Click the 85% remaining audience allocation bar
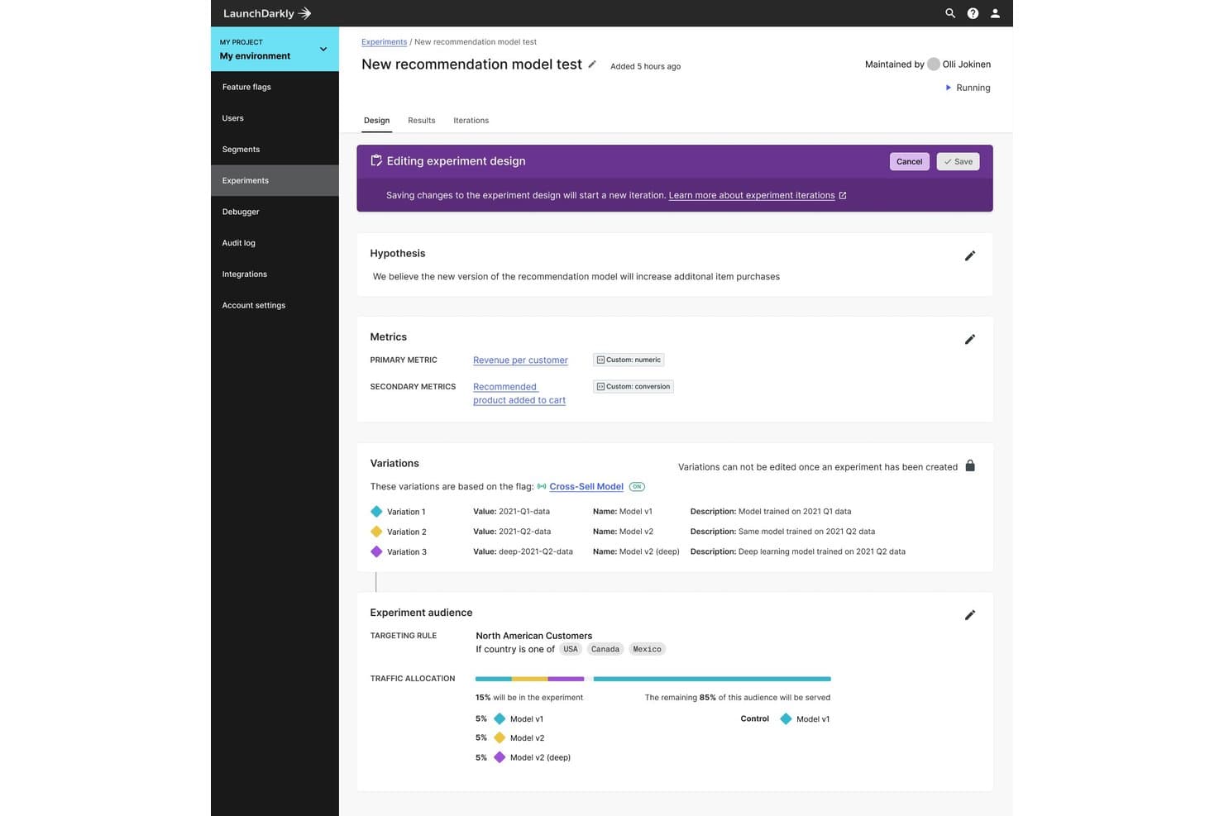 [x=712, y=679]
